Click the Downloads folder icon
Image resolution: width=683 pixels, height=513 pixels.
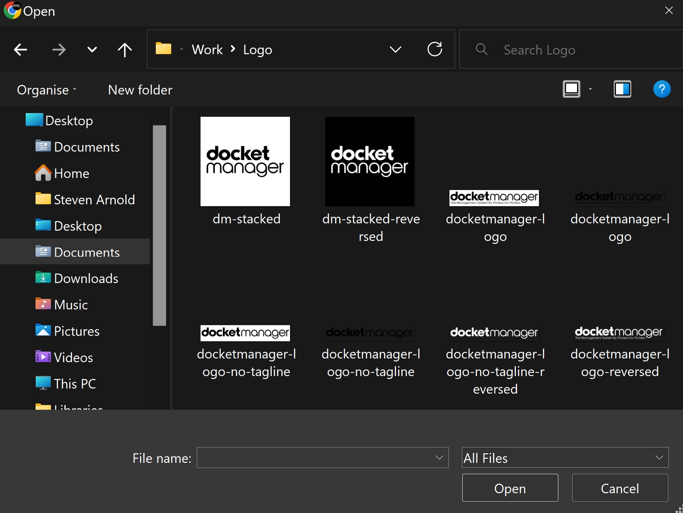pyautogui.click(x=43, y=278)
